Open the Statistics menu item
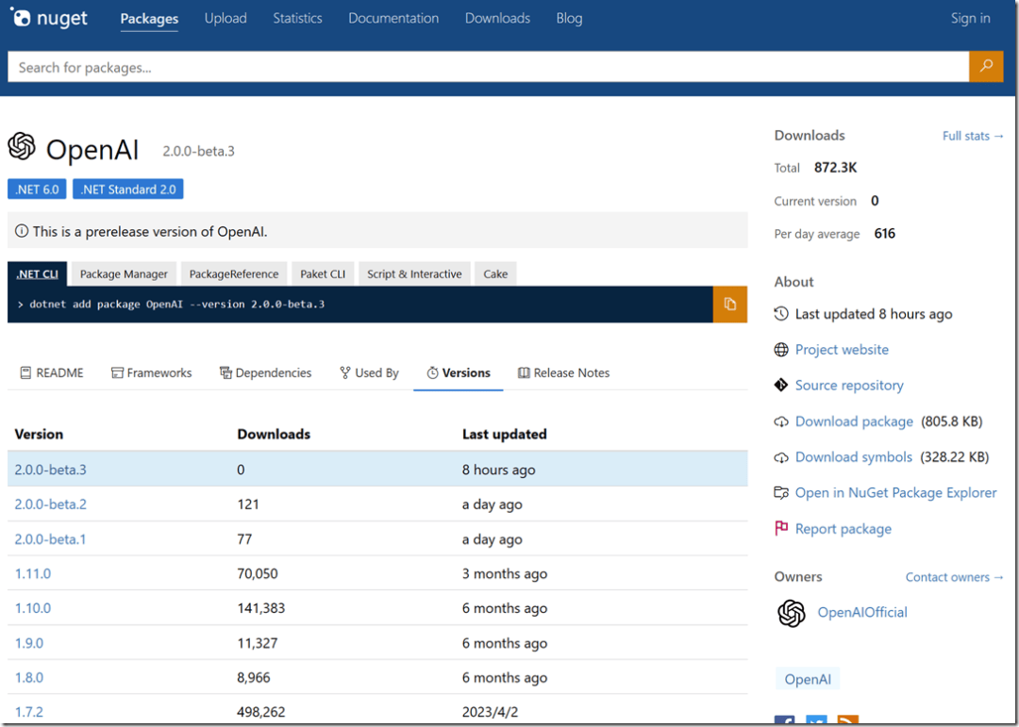 click(x=297, y=19)
